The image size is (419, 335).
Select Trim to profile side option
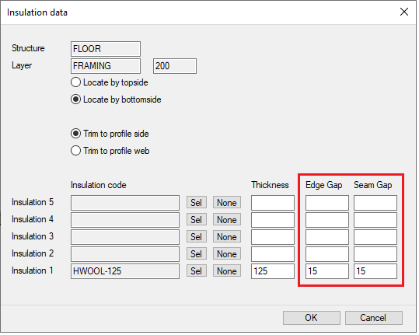coord(110,134)
